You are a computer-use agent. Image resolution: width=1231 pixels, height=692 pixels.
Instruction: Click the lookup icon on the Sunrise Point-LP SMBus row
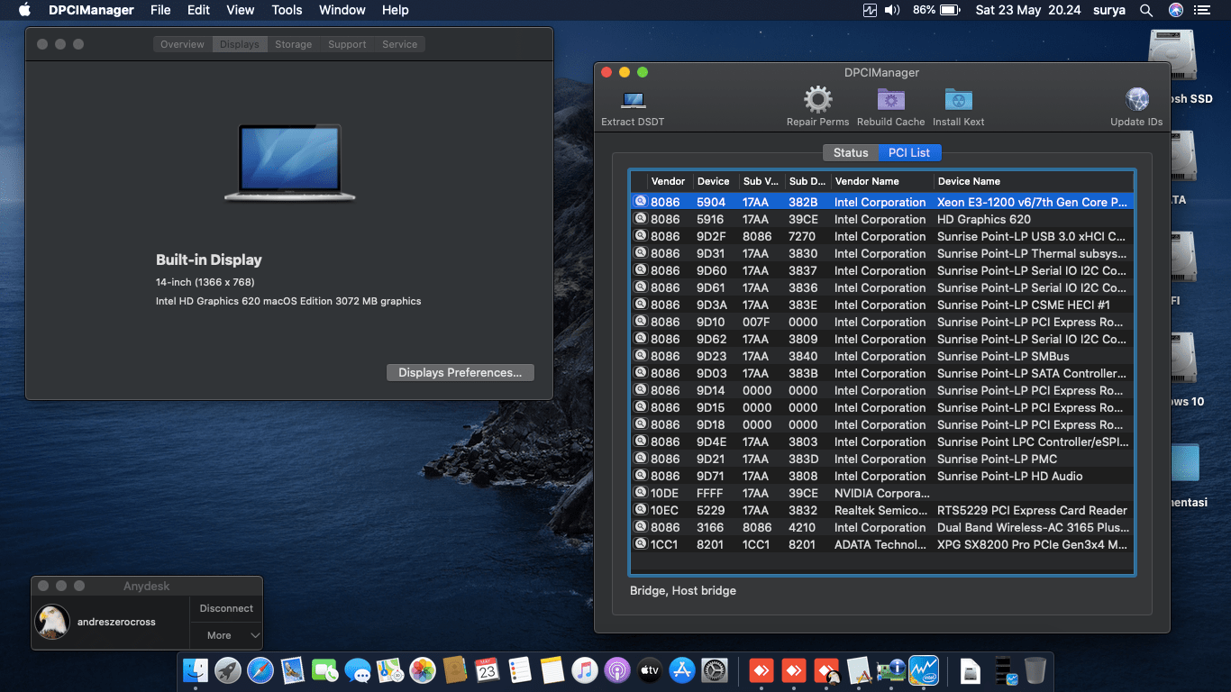point(641,356)
